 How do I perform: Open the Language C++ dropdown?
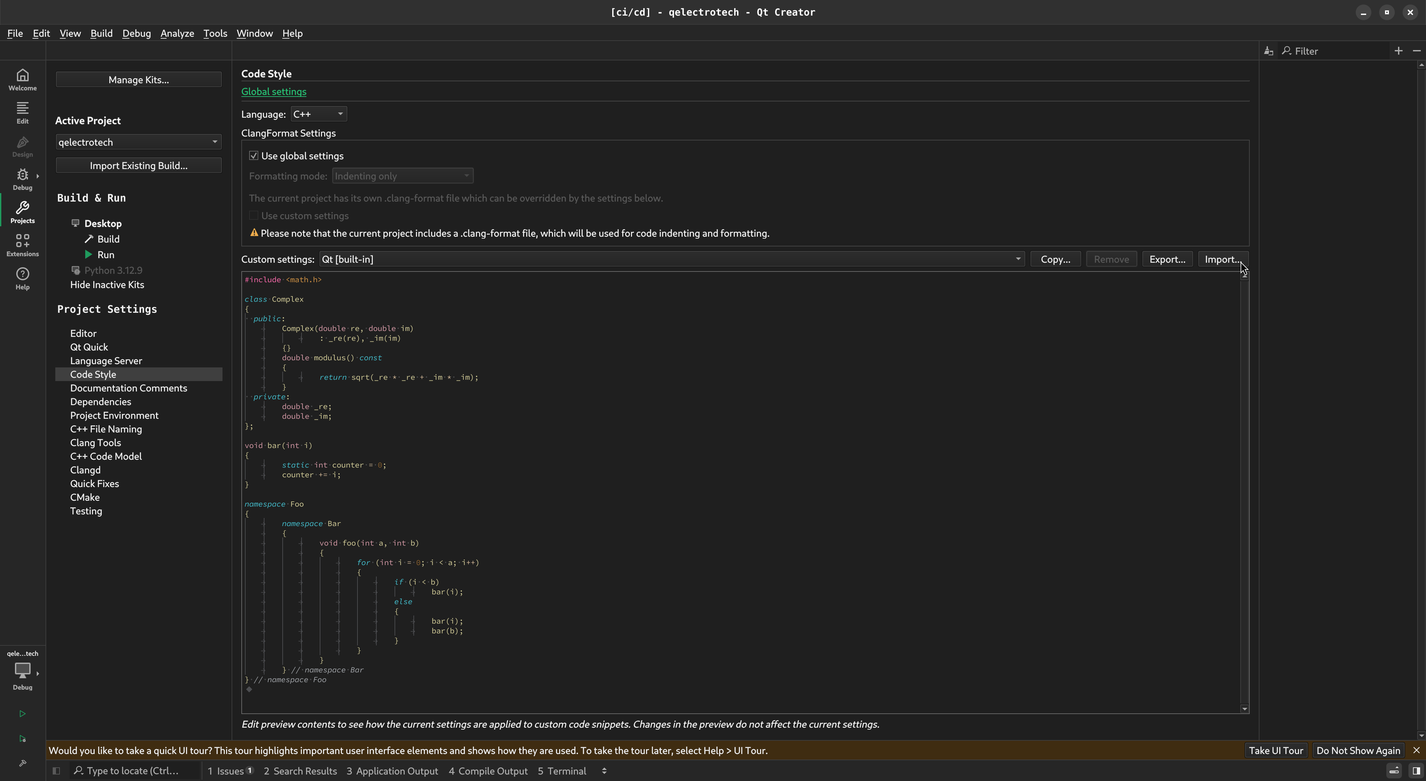[319, 114]
